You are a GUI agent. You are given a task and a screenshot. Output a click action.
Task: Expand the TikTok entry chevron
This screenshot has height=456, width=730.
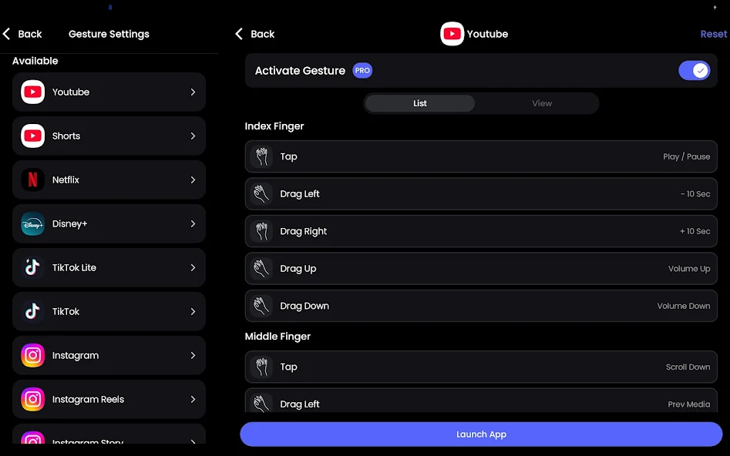coord(193,312)
